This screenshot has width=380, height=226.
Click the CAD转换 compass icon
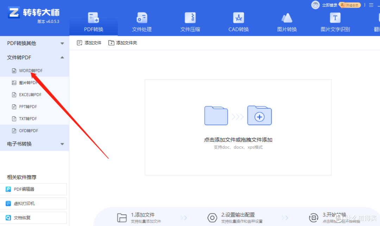[x=239, y=18]
